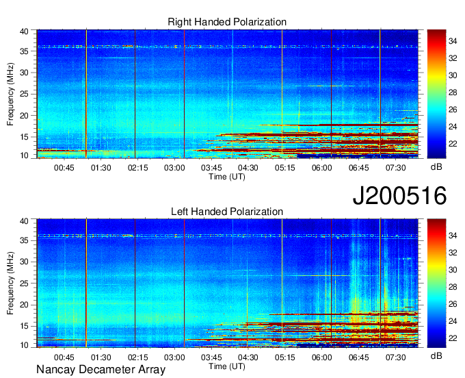
Task: Click the 35 MHz tick on right-handed plot
Action: click(25, 51)
